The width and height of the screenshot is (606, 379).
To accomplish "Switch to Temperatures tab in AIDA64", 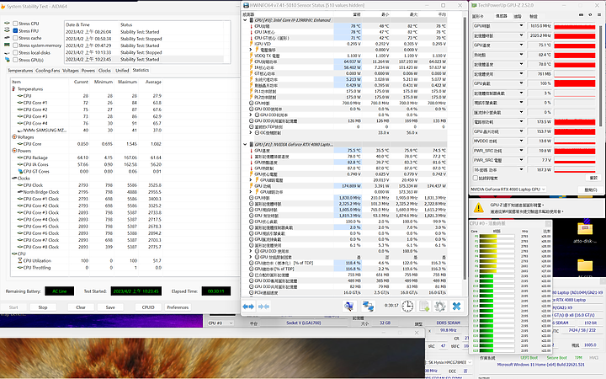I will (20, 71).
